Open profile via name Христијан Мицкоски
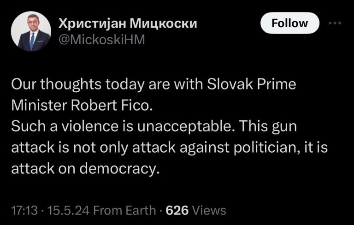Viewport: 354px width, 225px height. pos(128,23)
